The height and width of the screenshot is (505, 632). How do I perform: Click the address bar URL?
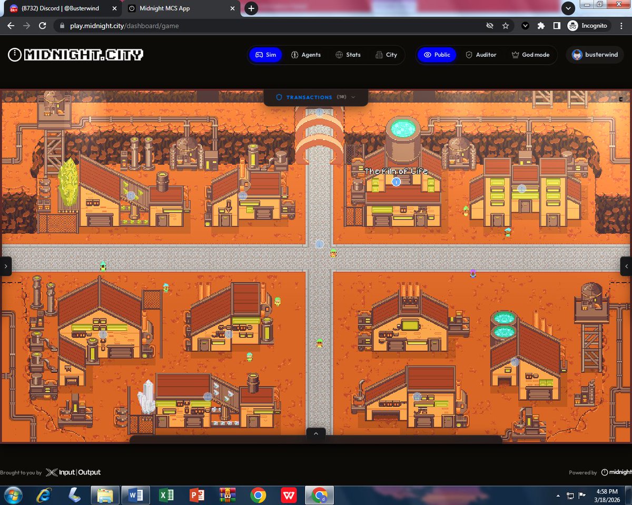(124, 25)
